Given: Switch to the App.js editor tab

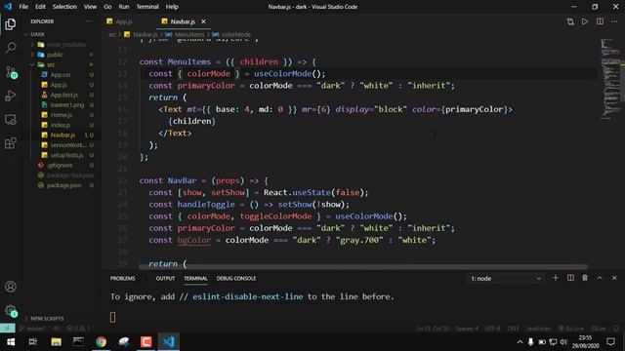Looking at the screenshot, I should point(124,21).
